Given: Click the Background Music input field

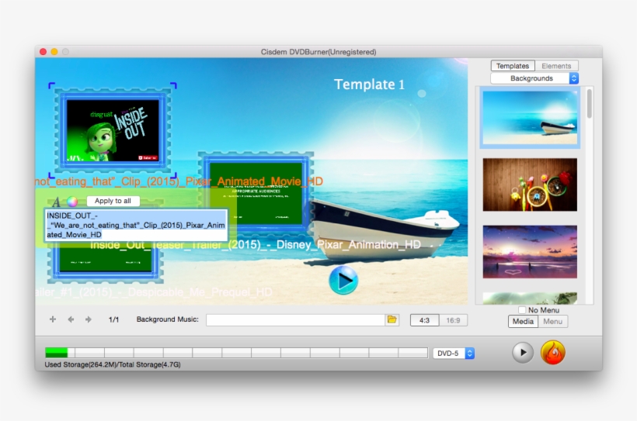Looking at the screenshot, I should (x=296, y=320).
